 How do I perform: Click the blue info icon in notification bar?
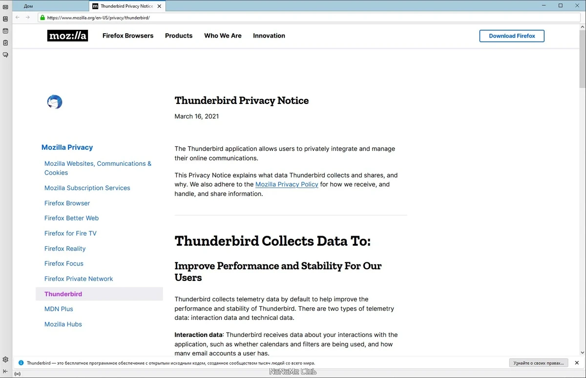(21, 363)
